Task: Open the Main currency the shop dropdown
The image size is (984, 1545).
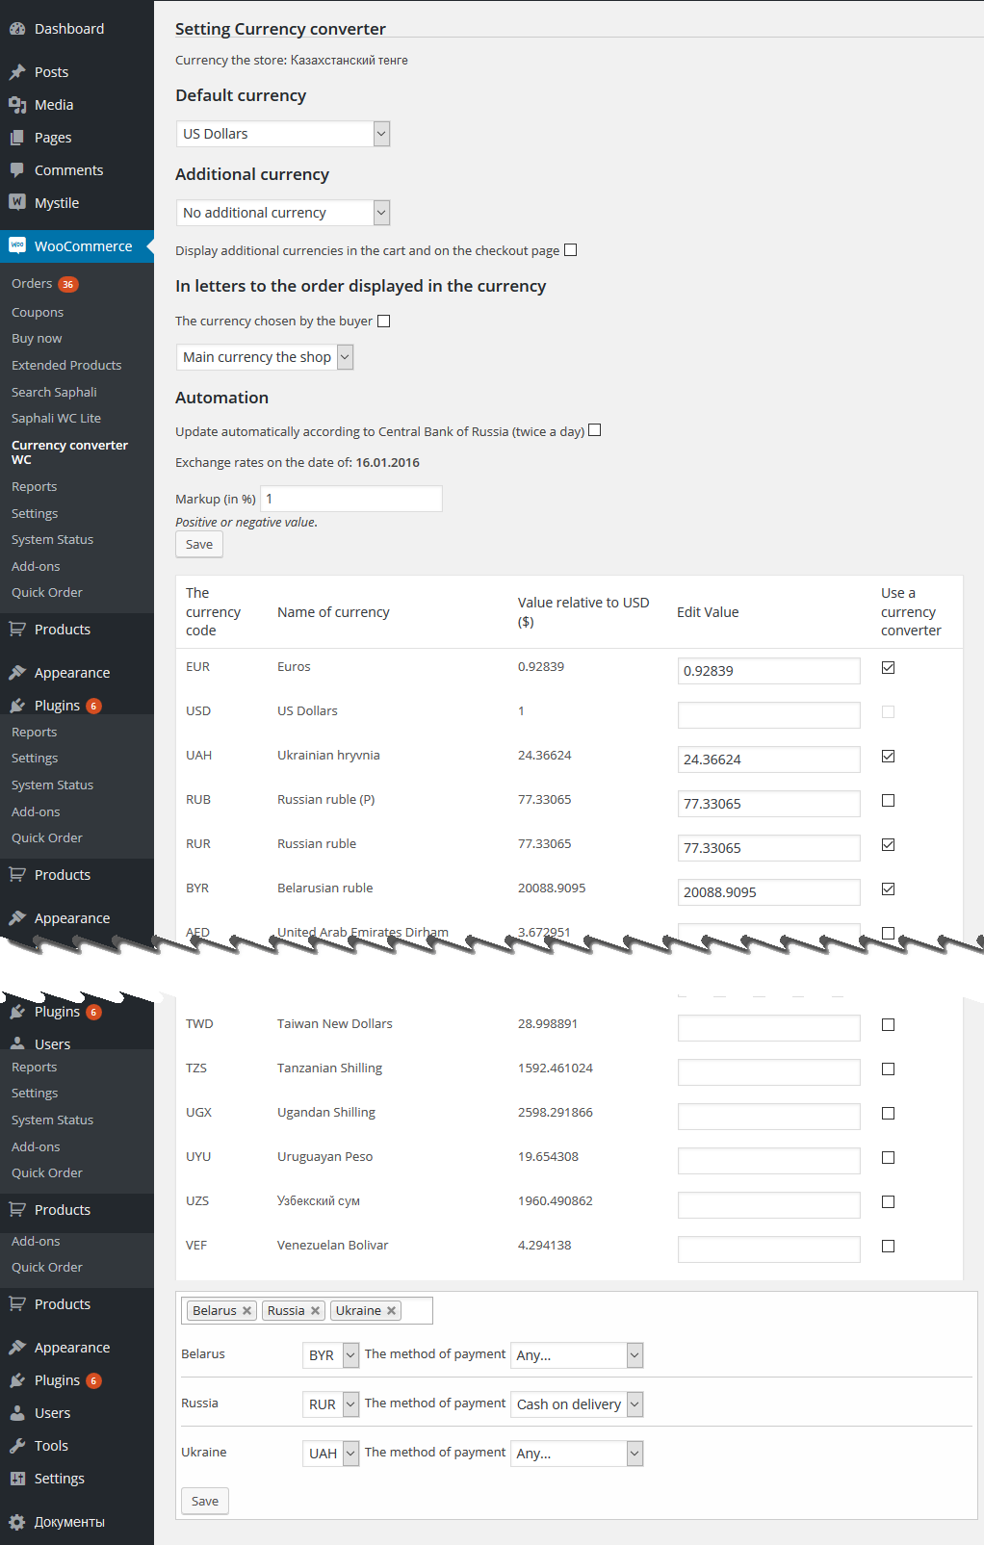Action: (x=265, y=357)
